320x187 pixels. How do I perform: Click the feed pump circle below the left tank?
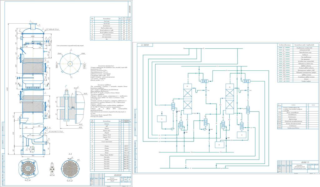click(172, 129)
